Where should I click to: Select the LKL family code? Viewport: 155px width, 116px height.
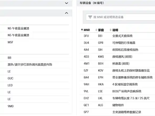coord(100,98)
